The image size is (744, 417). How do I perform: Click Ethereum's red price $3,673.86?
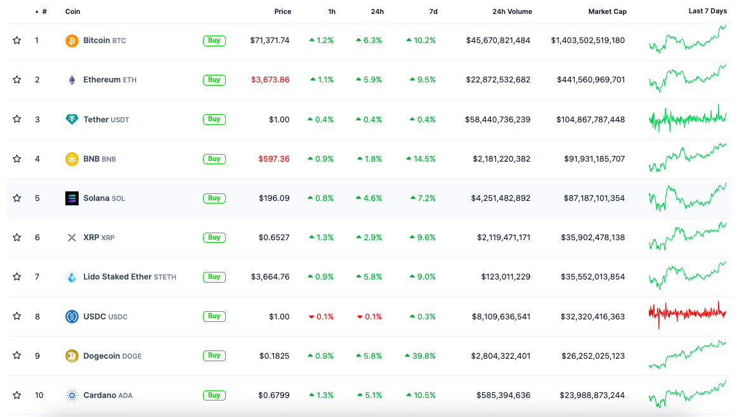point(270,80)
